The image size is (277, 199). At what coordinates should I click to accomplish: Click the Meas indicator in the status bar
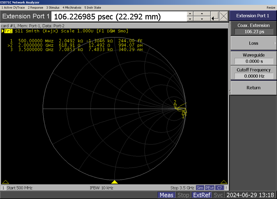coord(166,195)
